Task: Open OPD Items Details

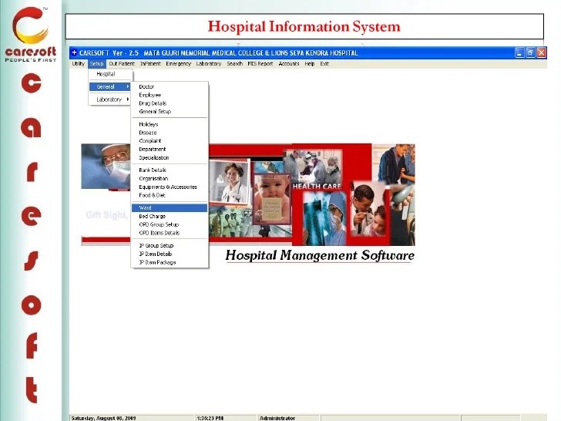Action: pos(170,233)
